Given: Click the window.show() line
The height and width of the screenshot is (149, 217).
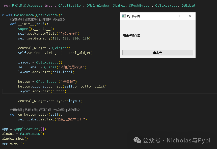Looking at the screenshot, I should coord(15,139).
